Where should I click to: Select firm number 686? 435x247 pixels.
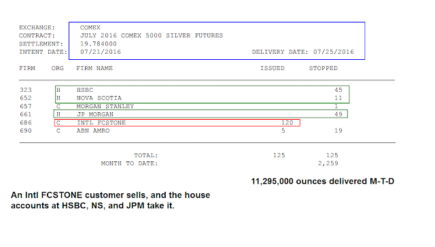pyautogui.click(x=26, y=122)
